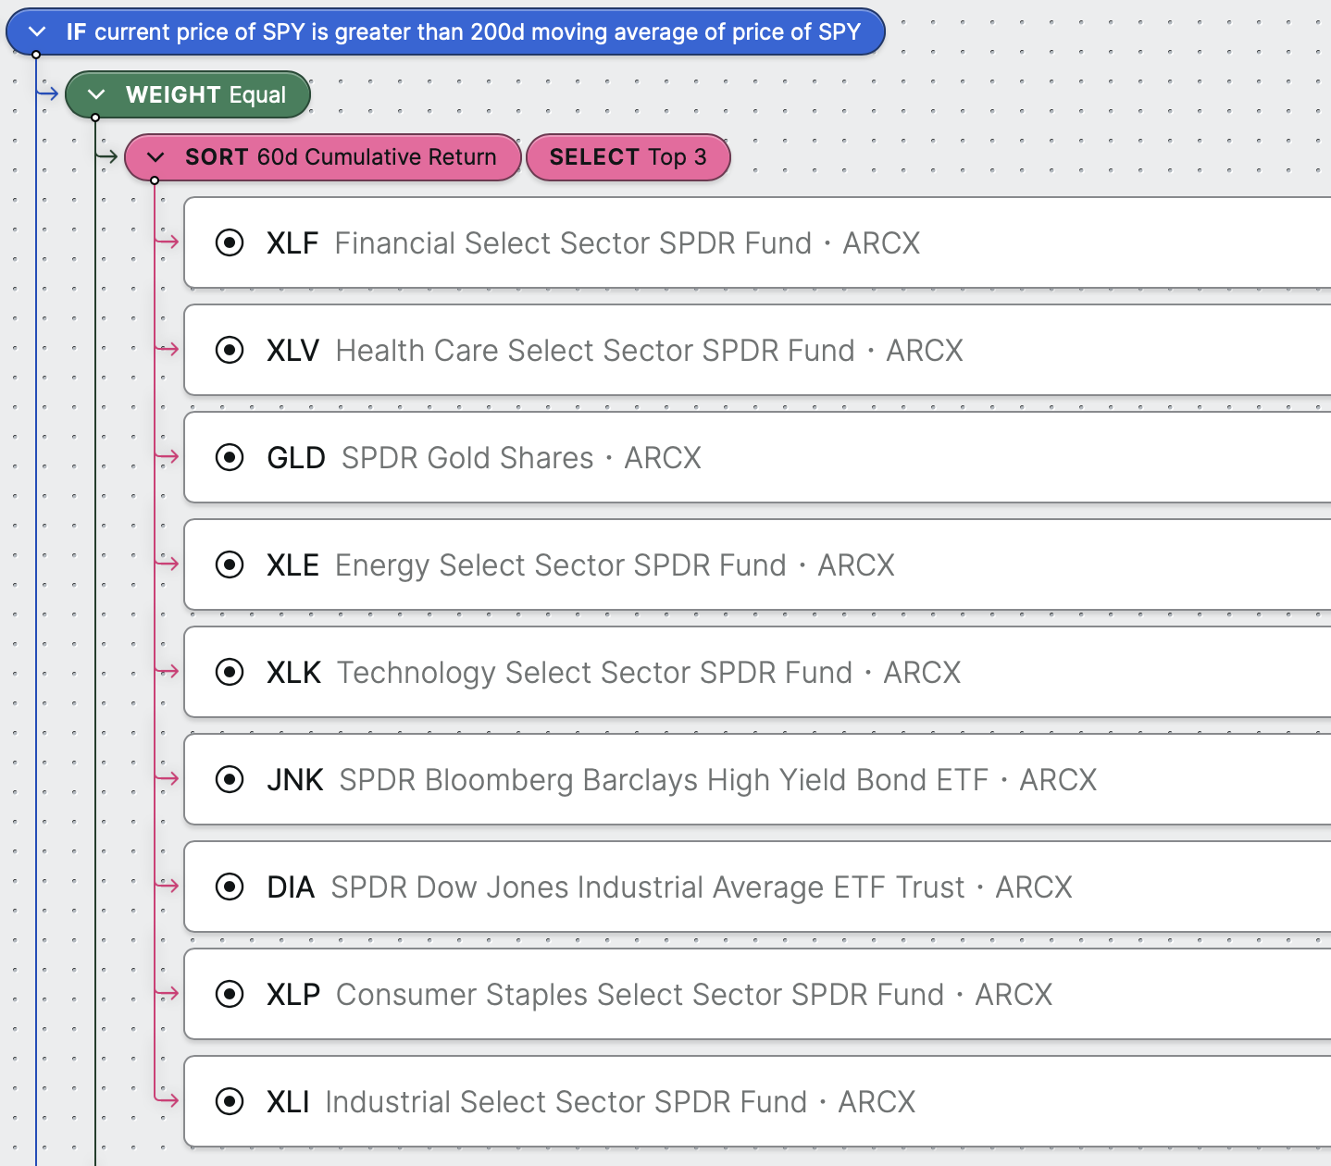Image resolution: width=1331 pixels, height=1166 pixels.
Task: Select SPDR Bloomberg Barclays High Yield Bond row
Action: pos(758,780)
